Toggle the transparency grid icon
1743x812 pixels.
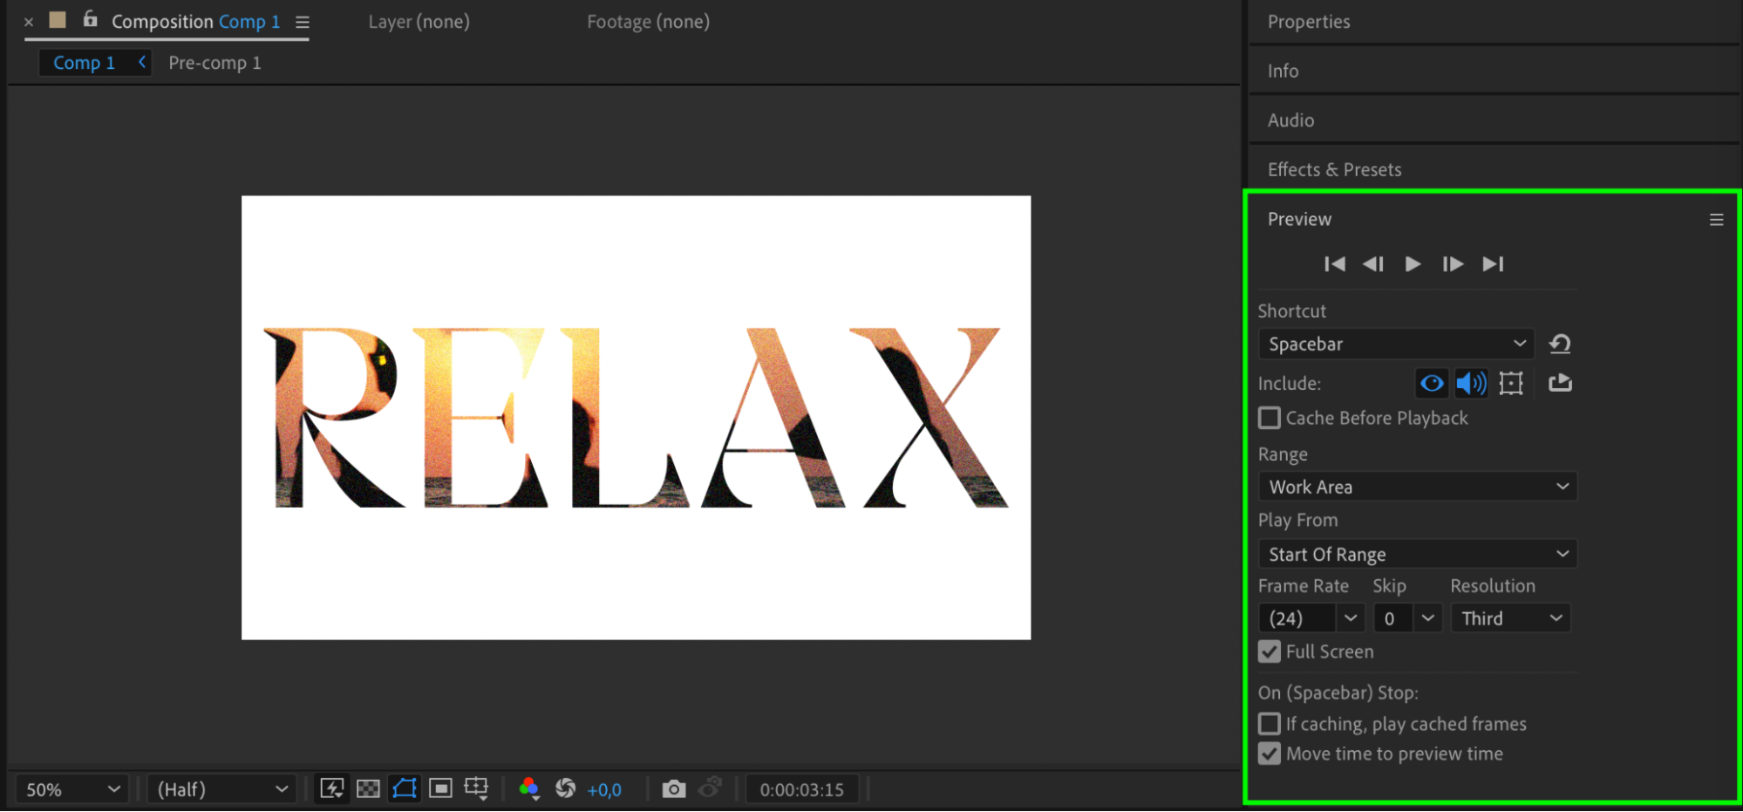point(368,789)
